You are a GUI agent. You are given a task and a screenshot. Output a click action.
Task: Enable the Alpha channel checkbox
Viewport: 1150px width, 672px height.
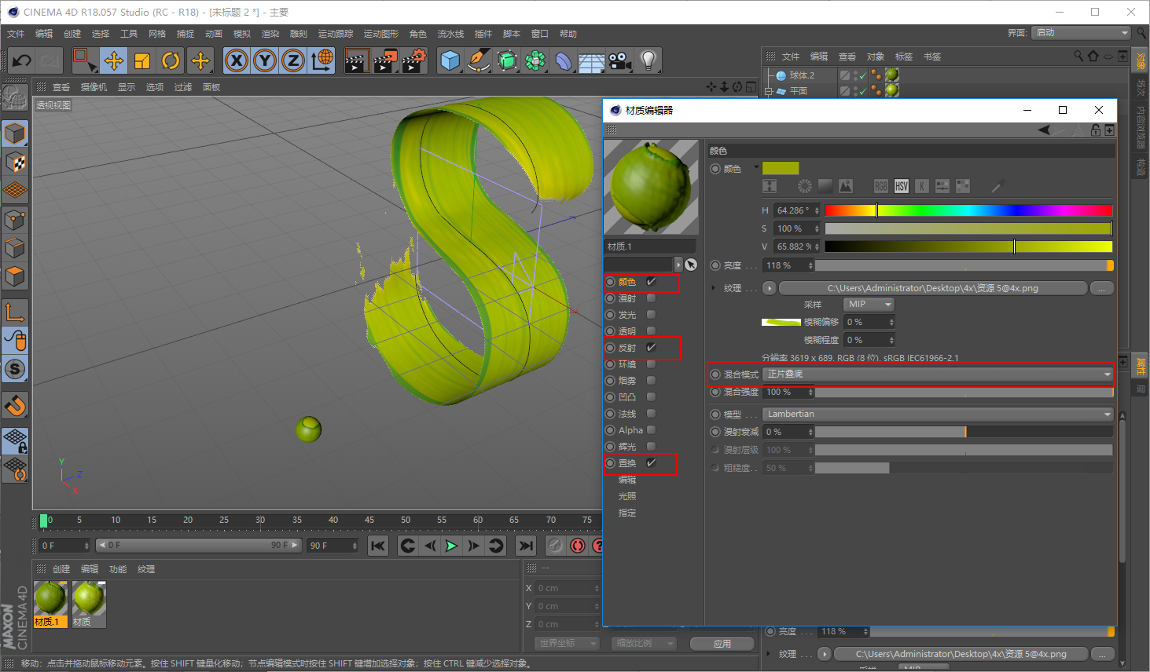point(651,430)
